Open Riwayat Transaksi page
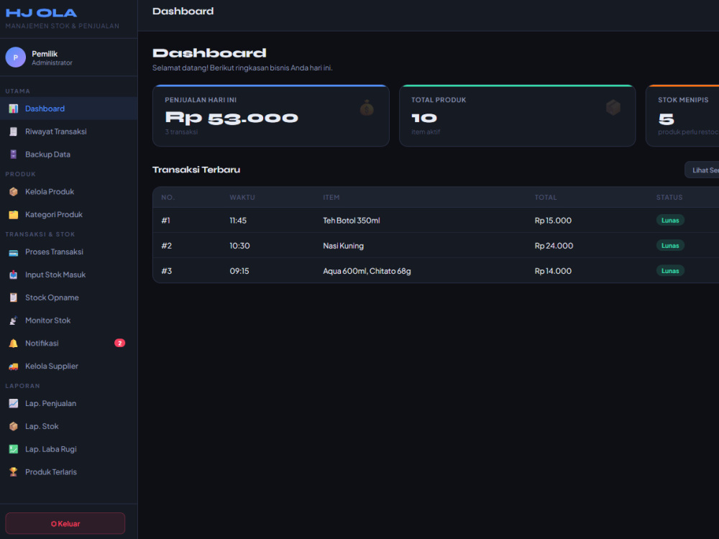Screen dimensions: 719x539 69,132
